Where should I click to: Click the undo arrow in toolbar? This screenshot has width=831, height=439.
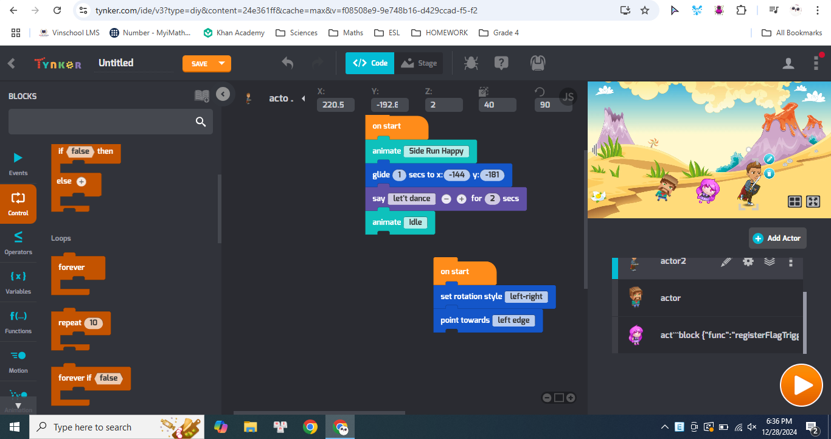coord(288,63)
